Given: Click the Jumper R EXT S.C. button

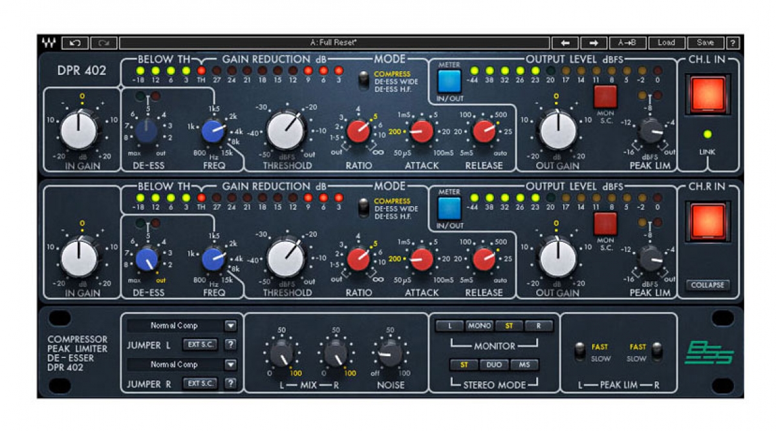Looking at the screenshot, I should pos(199,383).
